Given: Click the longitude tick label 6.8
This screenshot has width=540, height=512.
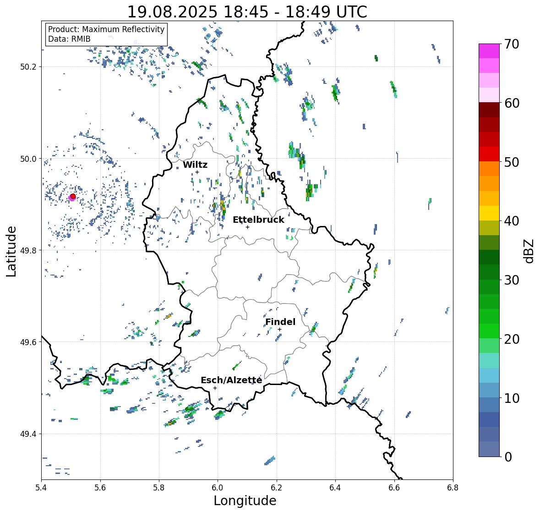Looking at the screenshot, I should point(453,488).
